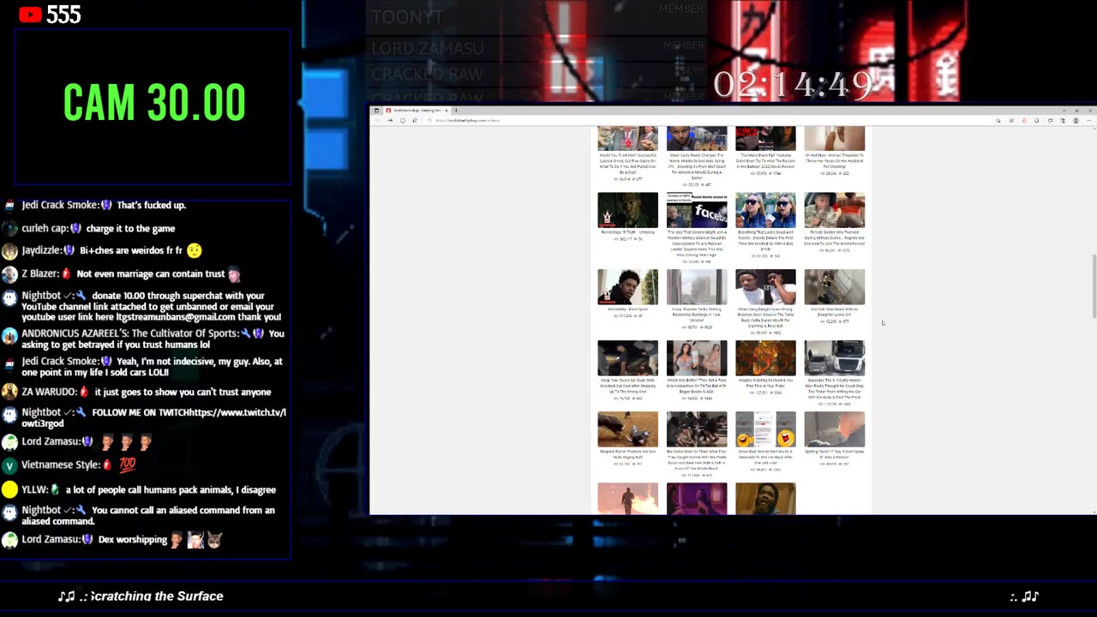The height and width of the screenshot is (617, 1097).
Task: Click the 'Scratching the Surface' song title
Action: click(157, 596)
